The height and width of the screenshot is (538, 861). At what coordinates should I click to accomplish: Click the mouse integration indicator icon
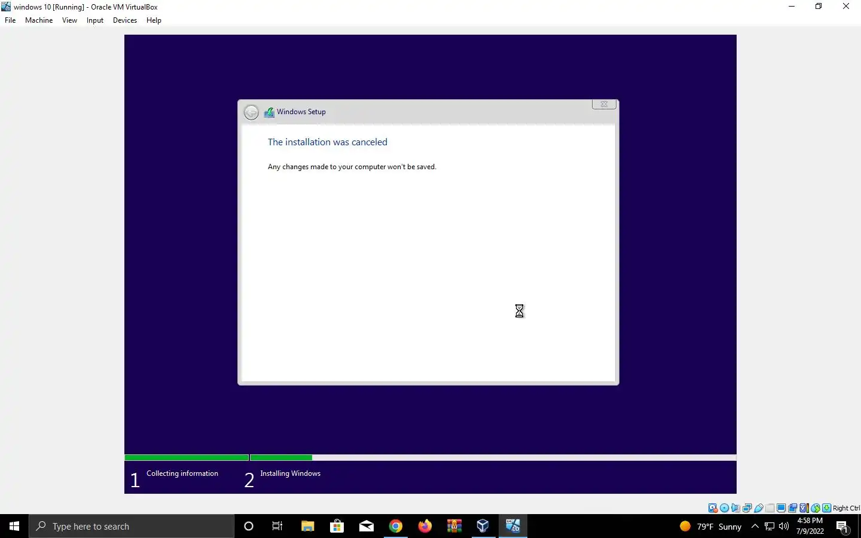(x=815, y=508)
